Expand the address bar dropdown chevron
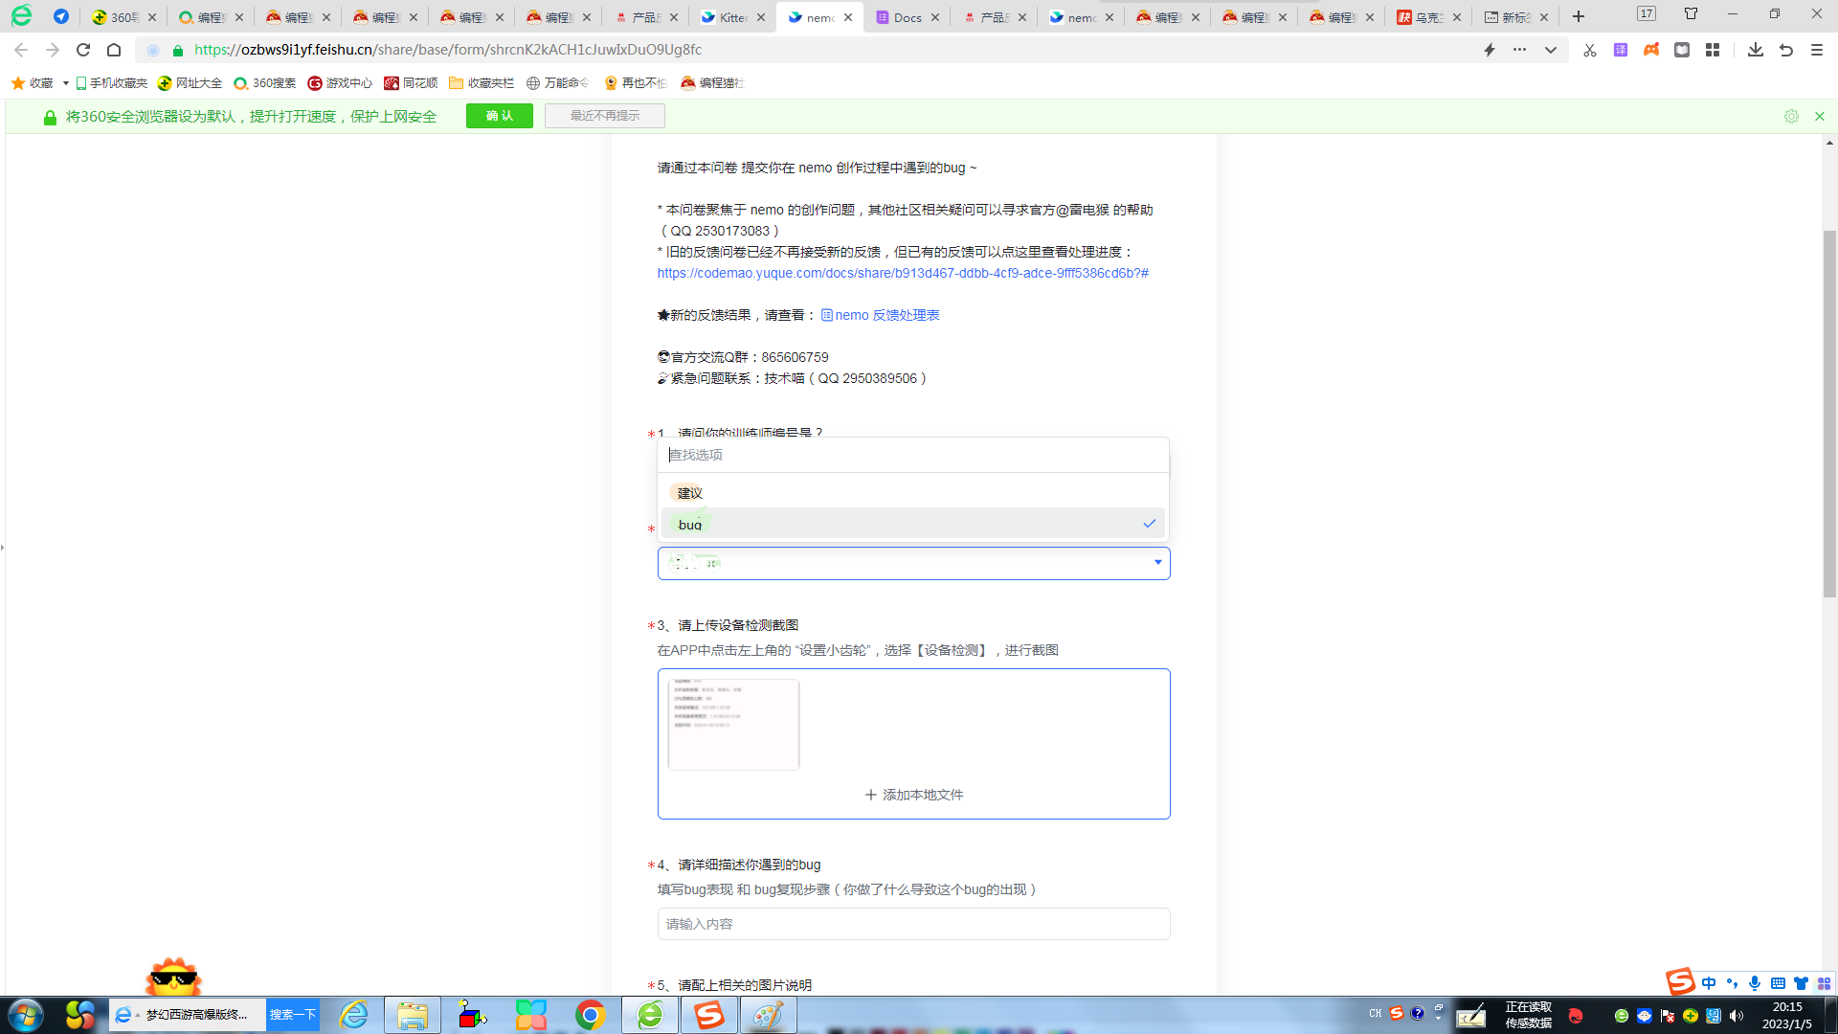This screenshot has width=1838, height=1034. click(x=1550, y=50)
